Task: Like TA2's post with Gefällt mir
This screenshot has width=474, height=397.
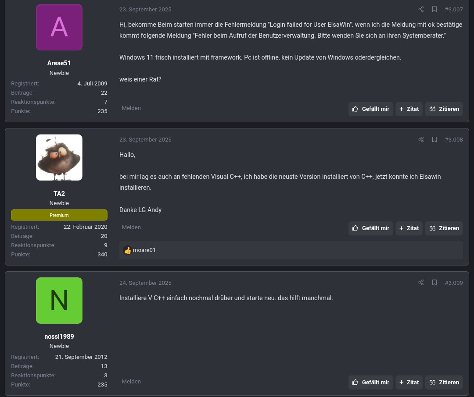Action: (x=371, y=228)
